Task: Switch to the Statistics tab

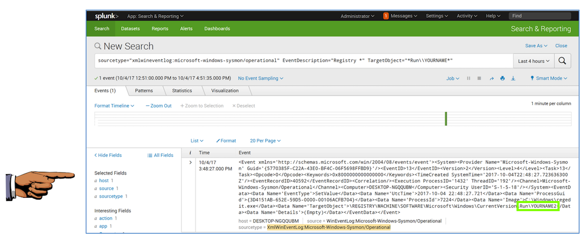Action: (x=182, y=91)
